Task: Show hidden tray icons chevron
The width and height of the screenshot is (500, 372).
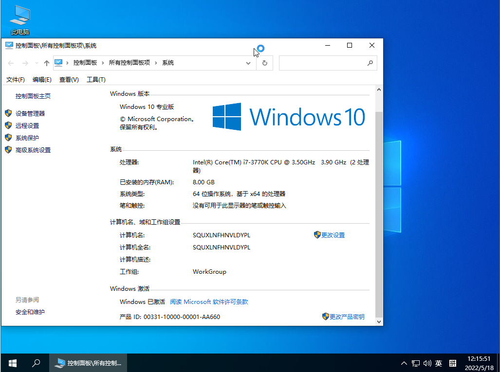Action: [404, 363]
